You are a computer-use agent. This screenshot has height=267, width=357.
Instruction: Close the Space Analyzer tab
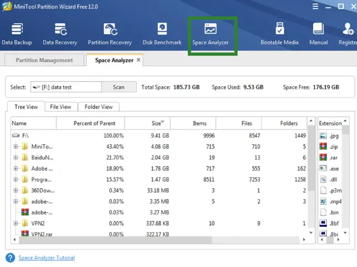click(x=138, y=60)
